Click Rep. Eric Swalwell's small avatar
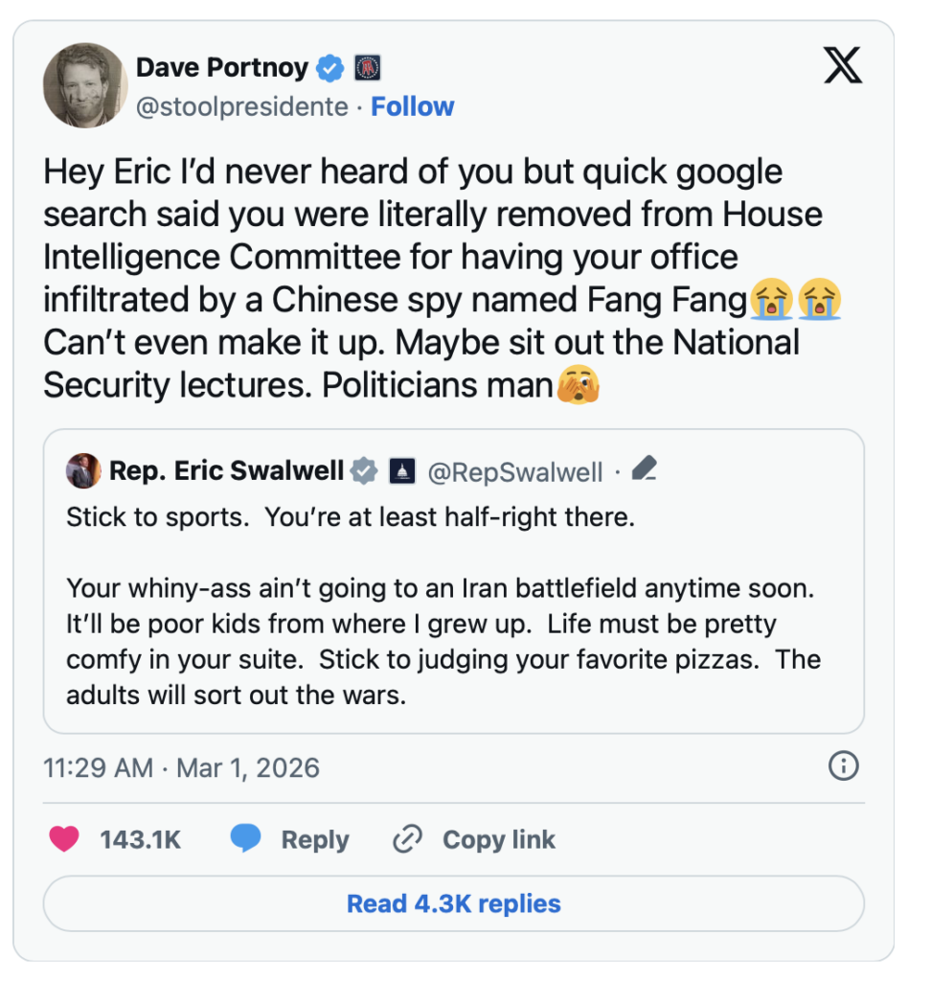931x981 pixels. 83,470
